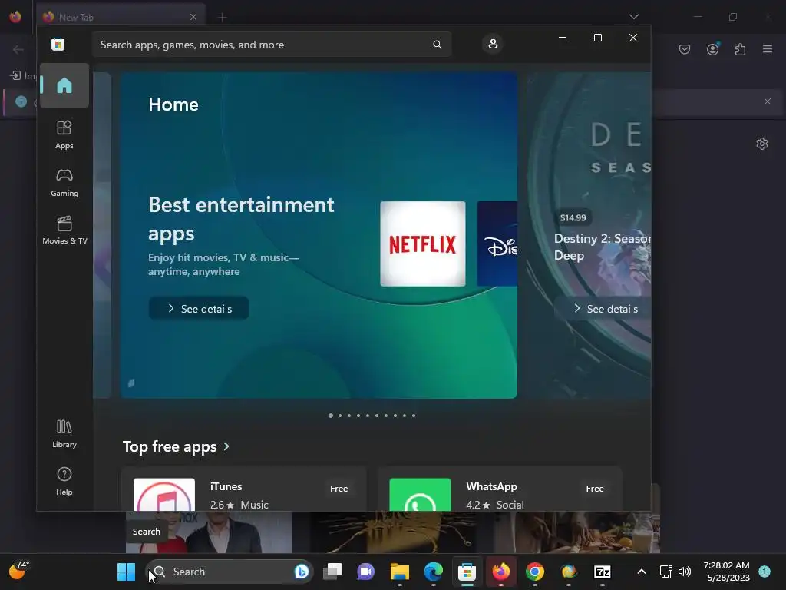
Task: Click See details for Best entertainment apps
Action: (199, 309)
